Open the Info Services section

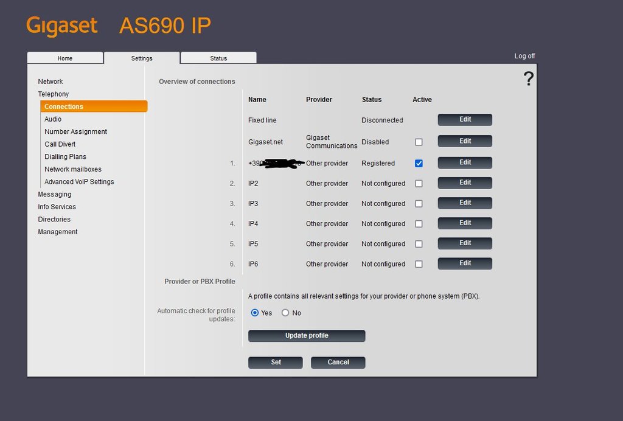click(57, 206)
